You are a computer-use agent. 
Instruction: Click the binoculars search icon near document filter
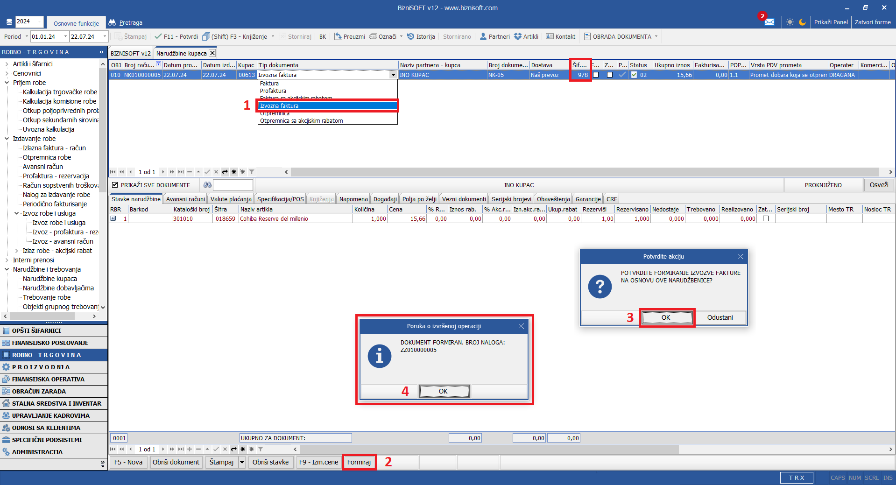[x=207, y=185]
